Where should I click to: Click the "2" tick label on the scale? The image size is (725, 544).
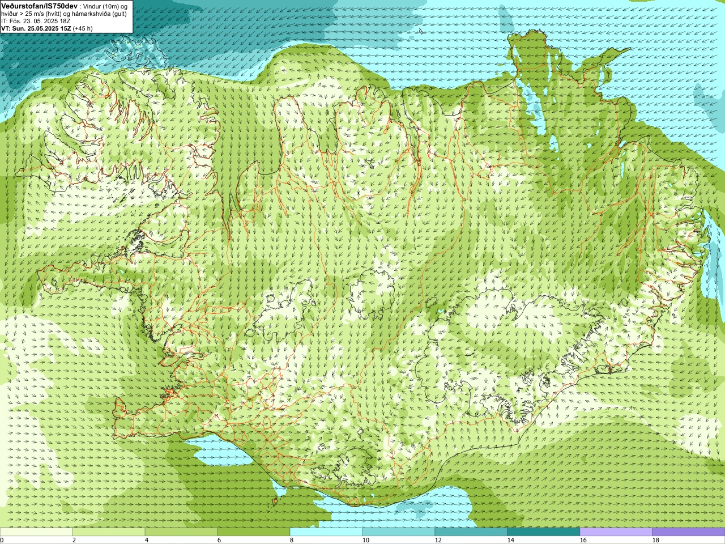click(x=74, y=540)
